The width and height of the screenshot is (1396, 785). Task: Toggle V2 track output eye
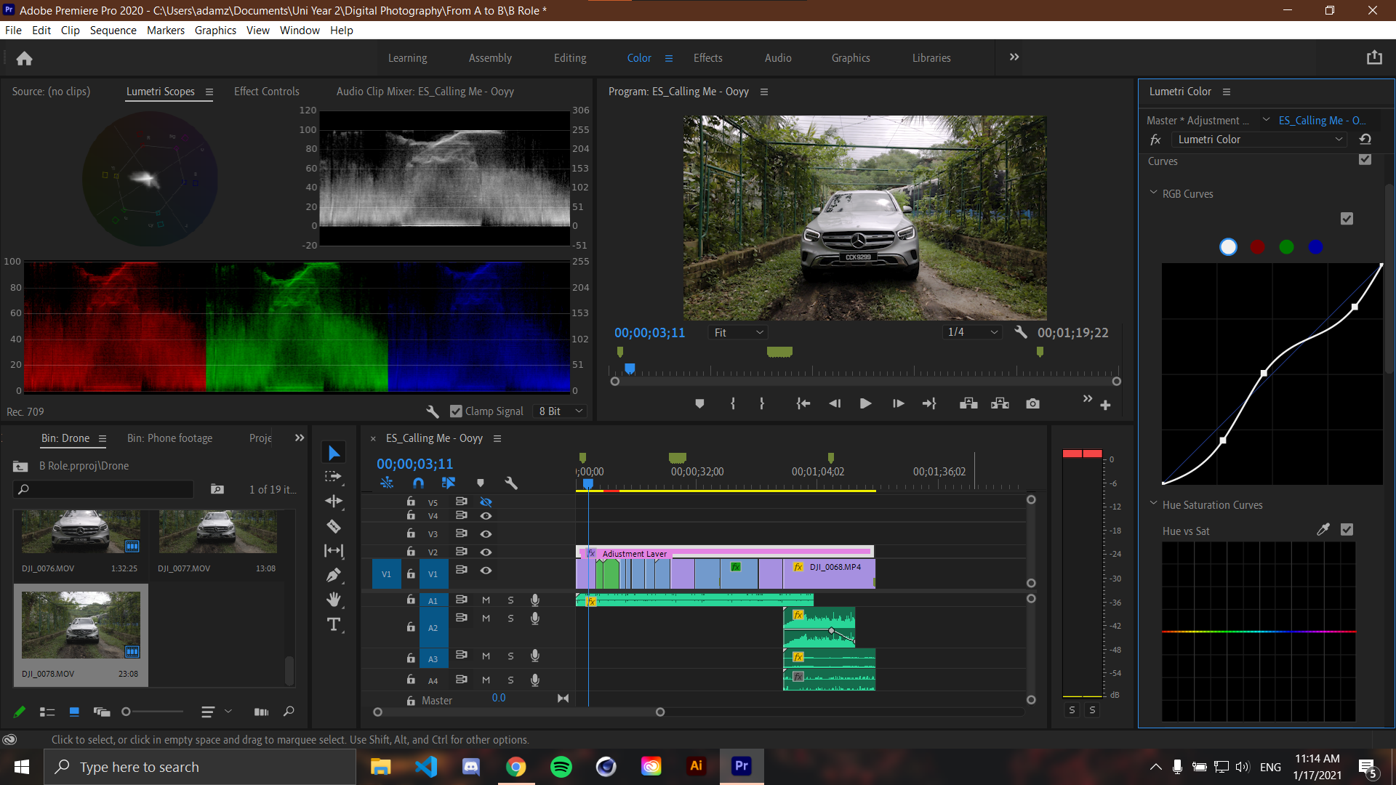click(x=486, y=552)
